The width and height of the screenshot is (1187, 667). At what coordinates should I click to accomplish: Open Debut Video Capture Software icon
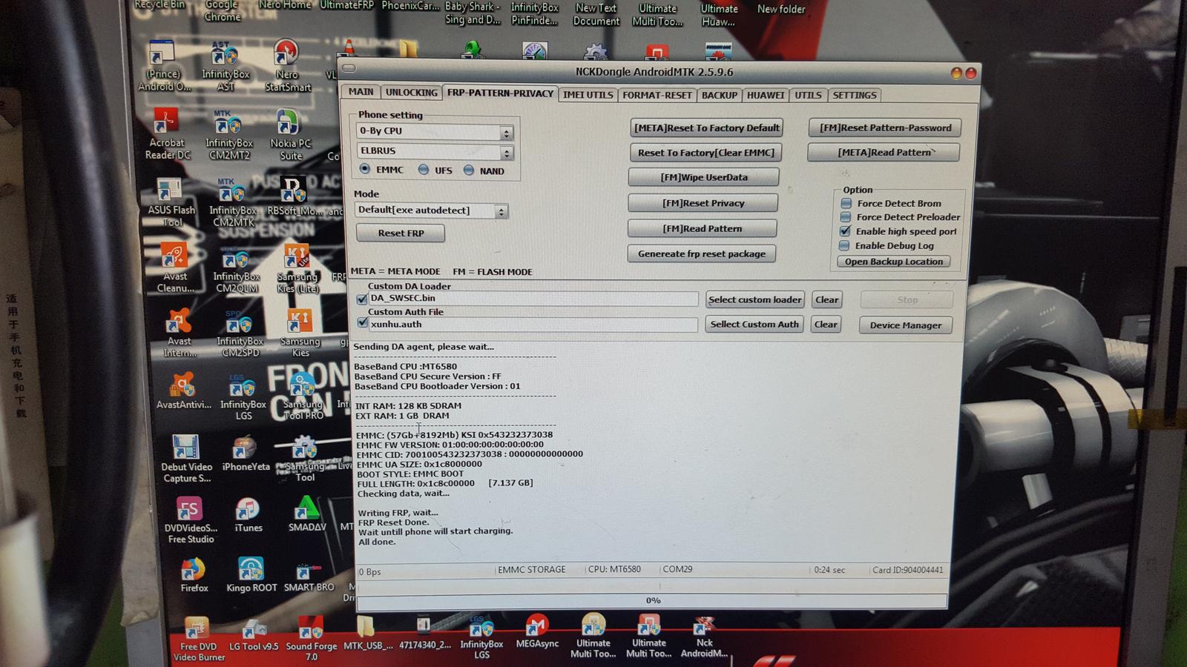pyautogui.click(x=186, y=459)
